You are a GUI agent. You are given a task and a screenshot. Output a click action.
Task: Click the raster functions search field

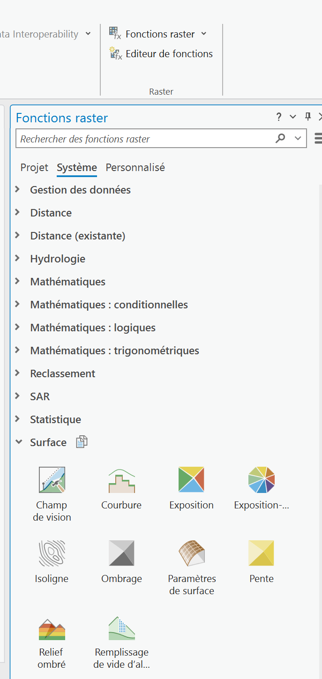click(145, 139)
